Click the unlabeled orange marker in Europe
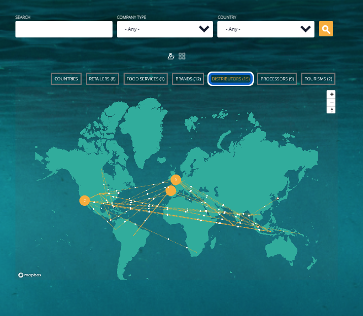Image resolution: width=363 pixels, height=316 pixels. [171, 191]
